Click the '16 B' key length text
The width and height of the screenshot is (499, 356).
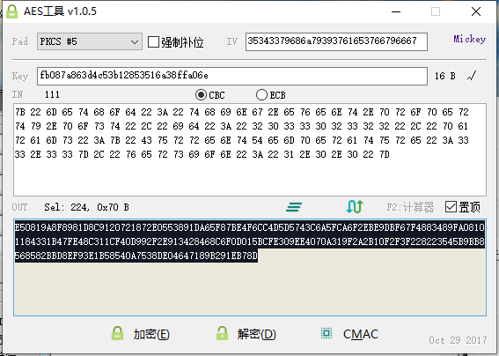(445, 76)
